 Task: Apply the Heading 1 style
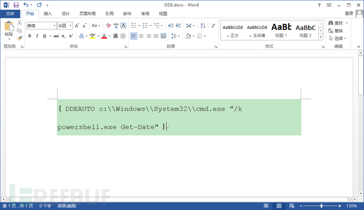(x=281, y=31)
